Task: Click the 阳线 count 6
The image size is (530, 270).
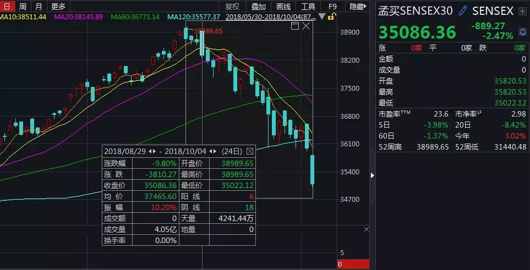Action: tap(251, 196)
